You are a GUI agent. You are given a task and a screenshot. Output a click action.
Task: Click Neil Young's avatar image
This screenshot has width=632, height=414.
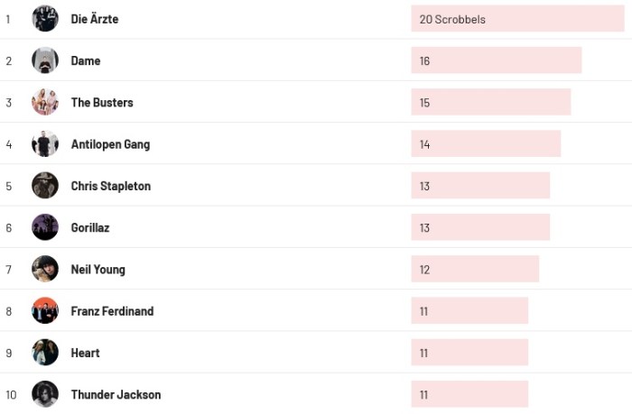45,269
